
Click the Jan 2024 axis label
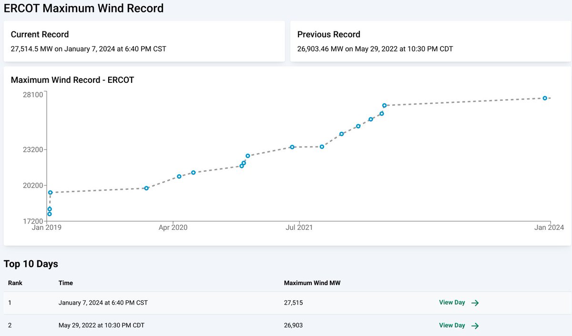[548, 227]
